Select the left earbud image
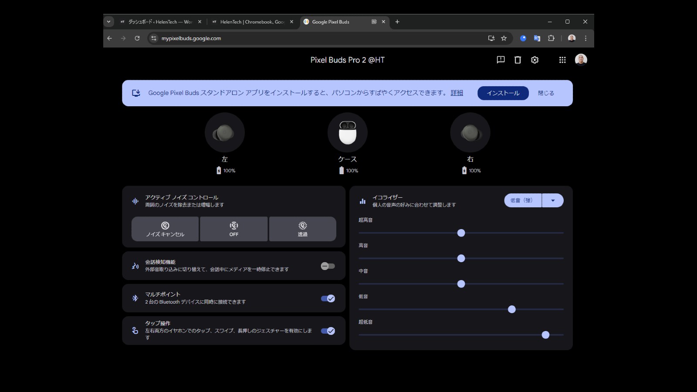Screen dimensions: 697x392 tap(224, 132)
